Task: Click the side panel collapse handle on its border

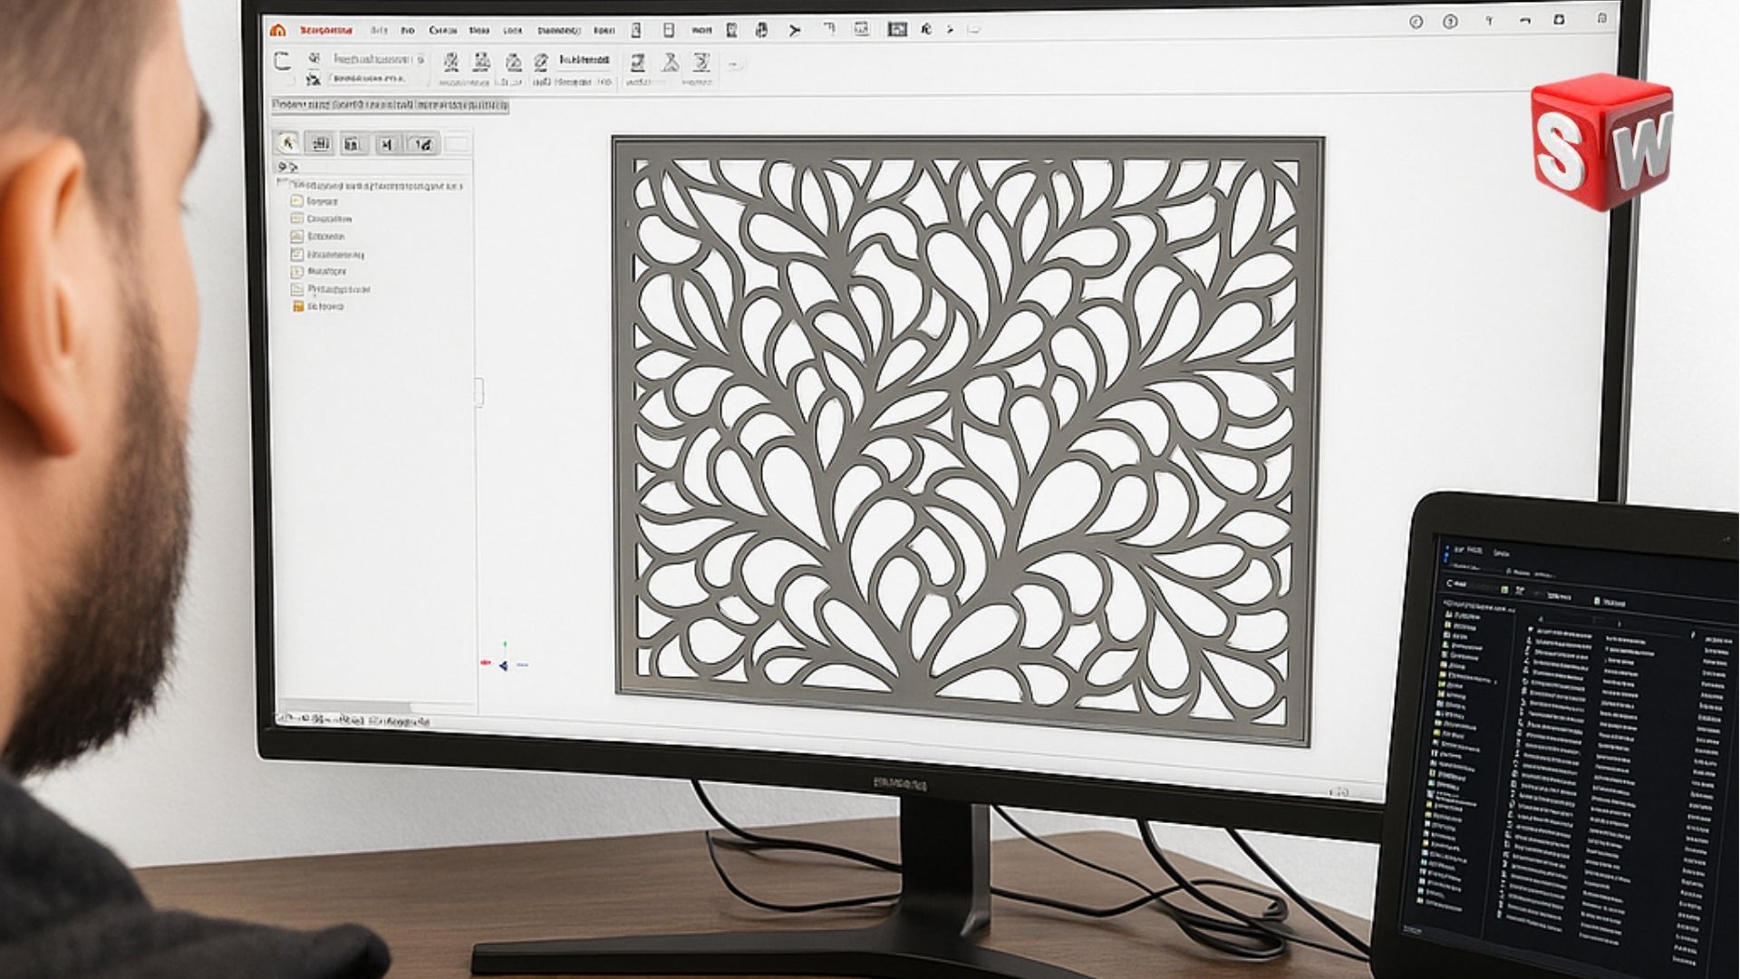Action: click(x=478, y=392)
